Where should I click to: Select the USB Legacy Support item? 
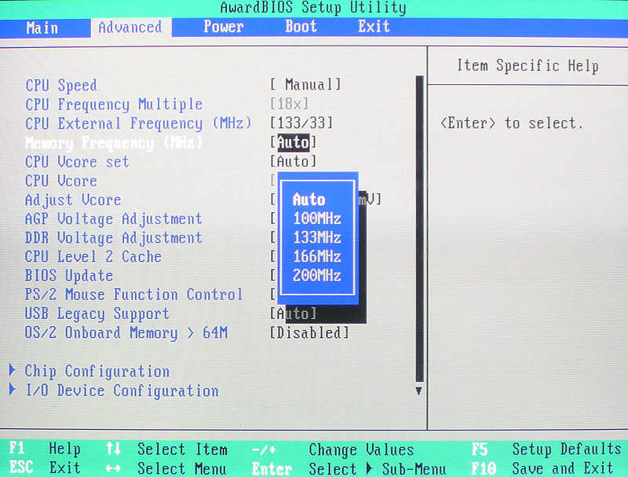pos(97,314)
